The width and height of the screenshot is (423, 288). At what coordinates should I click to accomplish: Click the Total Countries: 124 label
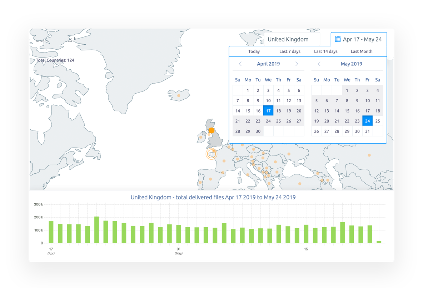(55, 60)
